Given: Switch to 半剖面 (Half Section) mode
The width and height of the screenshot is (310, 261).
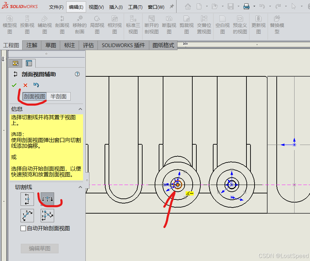Looking at the screenshot, I should tap(58, 97).
